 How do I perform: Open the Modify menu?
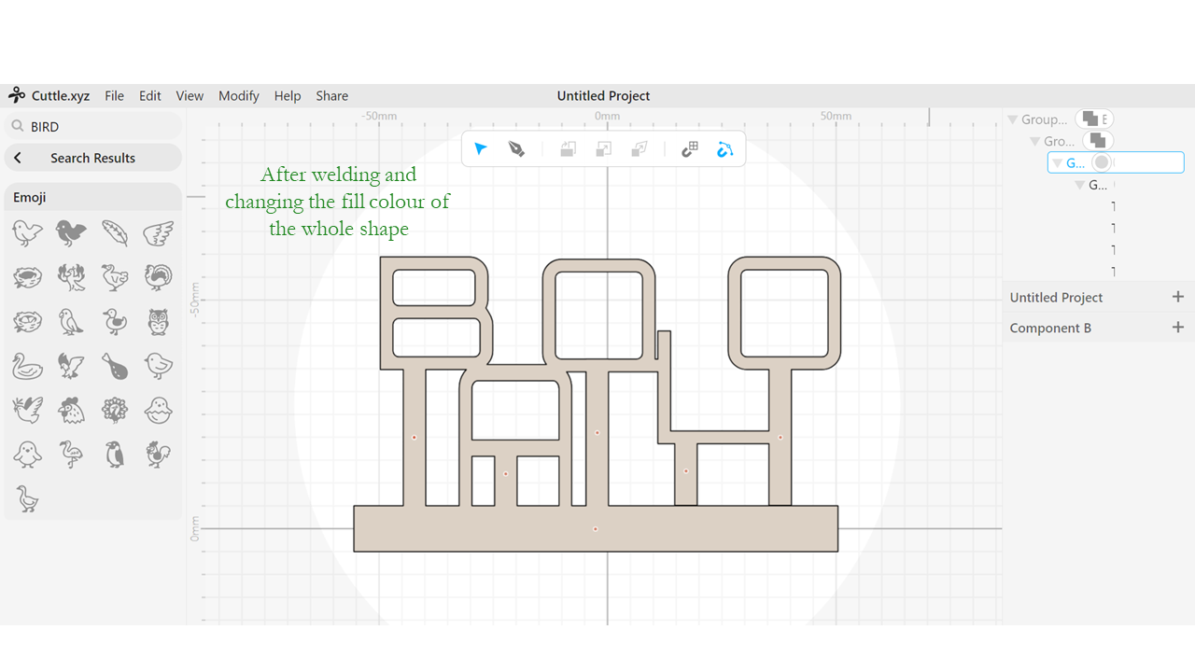point(239,95)
